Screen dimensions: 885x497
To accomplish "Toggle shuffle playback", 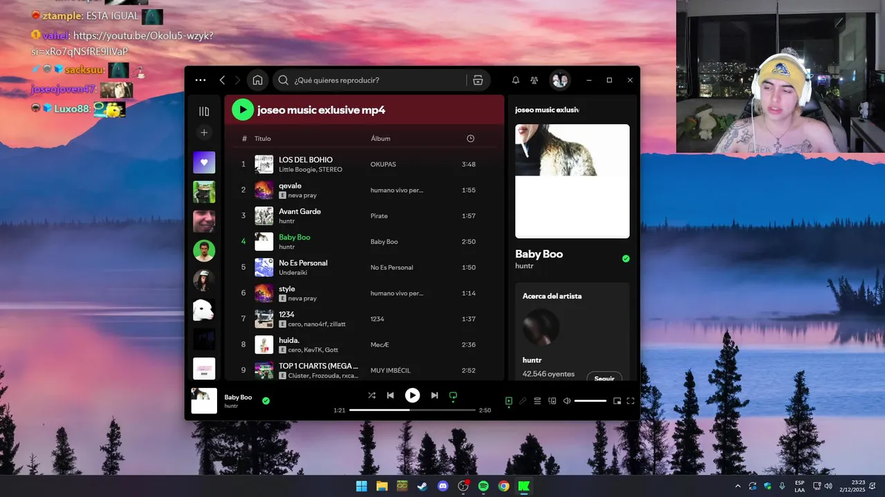I will (x=371, y=396).
